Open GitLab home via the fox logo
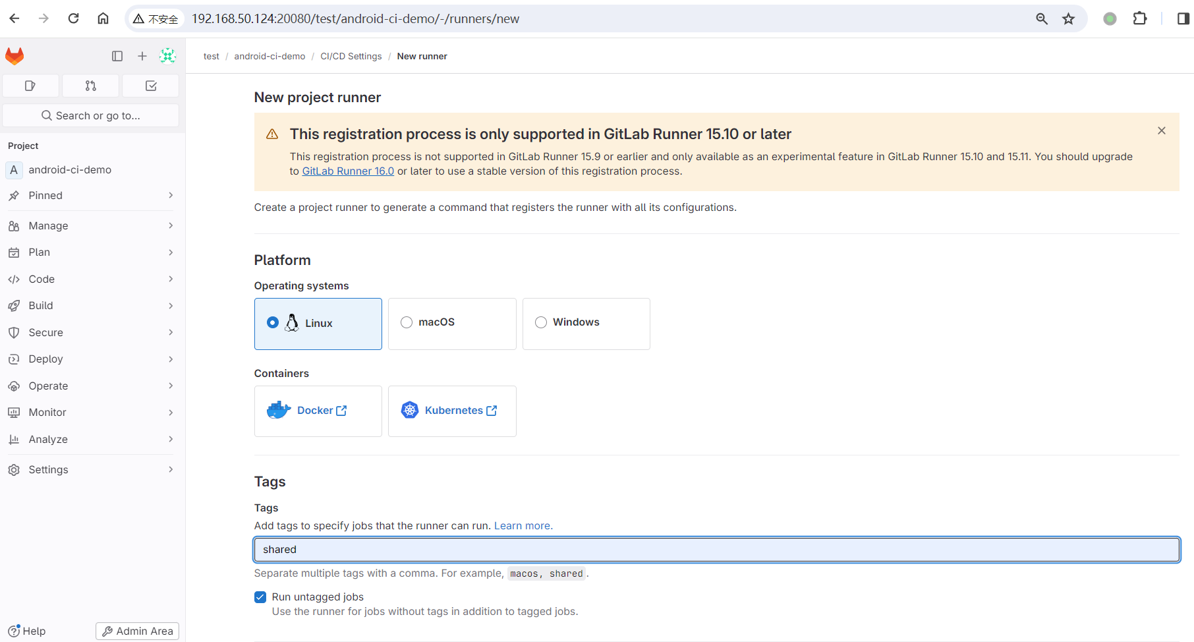This screenshot has width=1194, height=642. pos(14,55)
